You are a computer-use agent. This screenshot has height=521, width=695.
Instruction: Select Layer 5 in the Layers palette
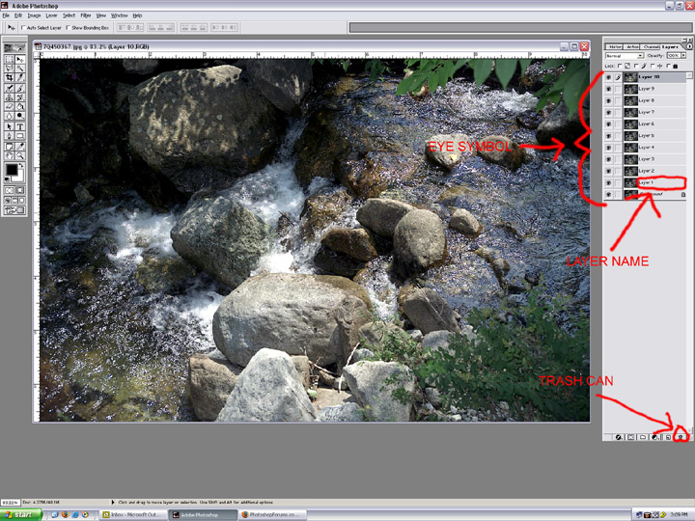coord(647,135)
